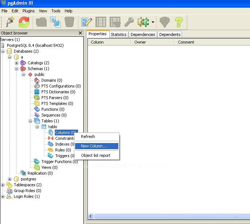250x224 pixels.
Task: Select the FTS Parsers (0) icon
Action: click(37, 98)
